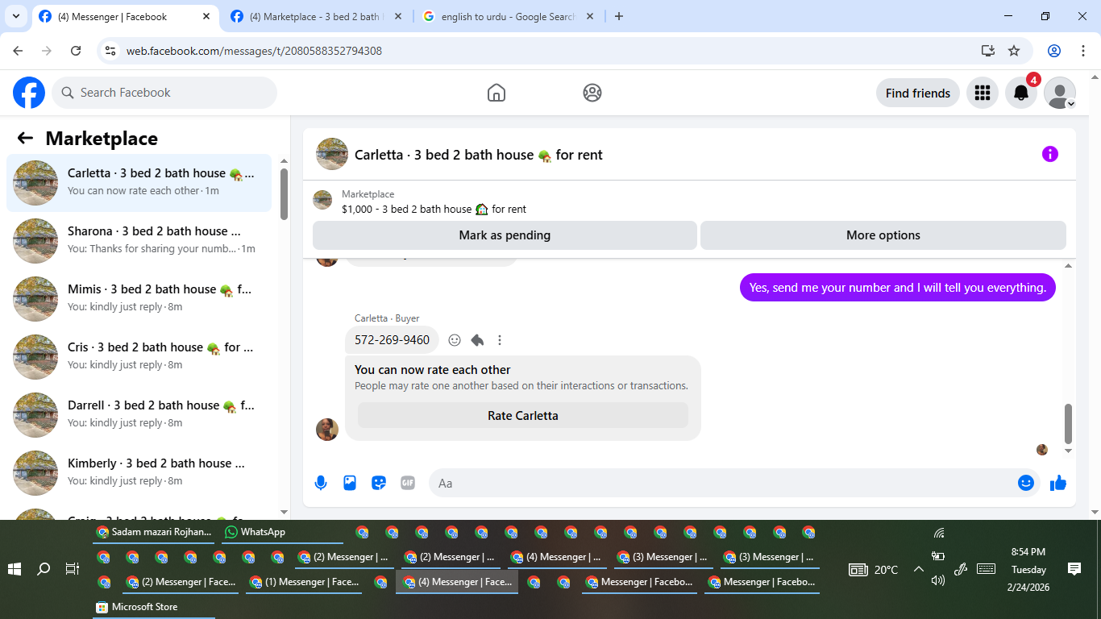This screenshot has width=1101, height=619.
Task: Click More options button
Action: [x=883, y=235]
